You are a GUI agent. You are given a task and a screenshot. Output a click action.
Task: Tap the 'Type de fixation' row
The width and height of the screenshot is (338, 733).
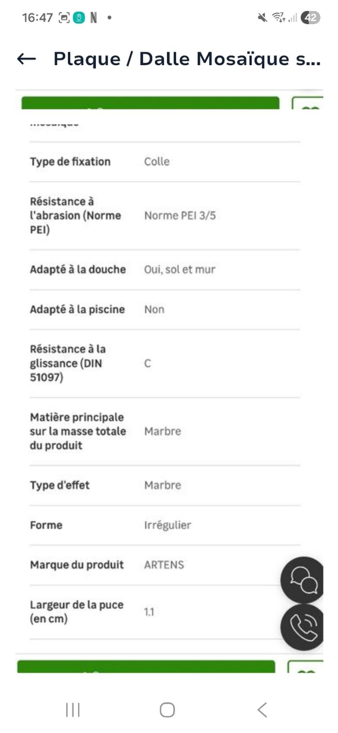[164, 161]
